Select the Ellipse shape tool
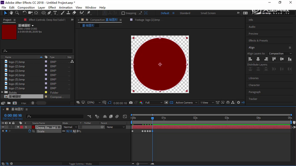Screen dimensions: 296x166 pyautogui.click(x=43, y=13)
